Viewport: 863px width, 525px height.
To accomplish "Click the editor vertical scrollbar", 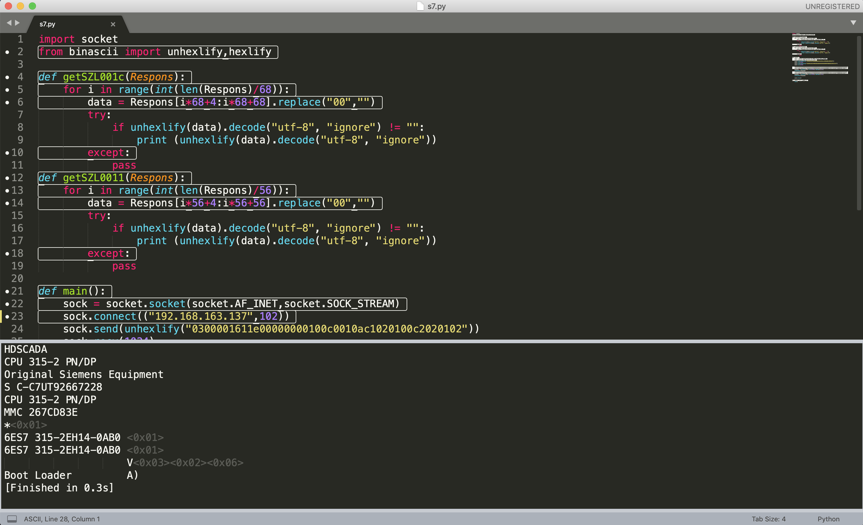I will pos(859,123).
